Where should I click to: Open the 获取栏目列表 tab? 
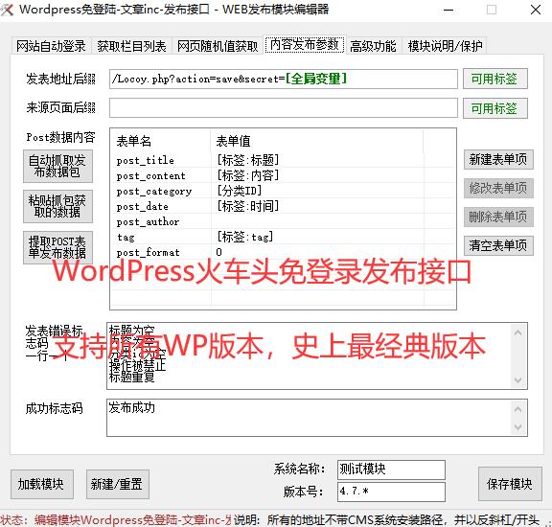131,46
